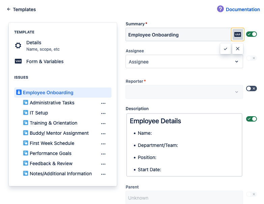Open the Documentation link
Screen dimensions: 264x204
click(x=243, y=9)
